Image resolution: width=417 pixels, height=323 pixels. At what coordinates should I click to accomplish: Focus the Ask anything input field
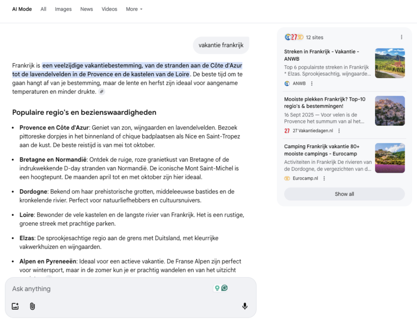[109, 289]
